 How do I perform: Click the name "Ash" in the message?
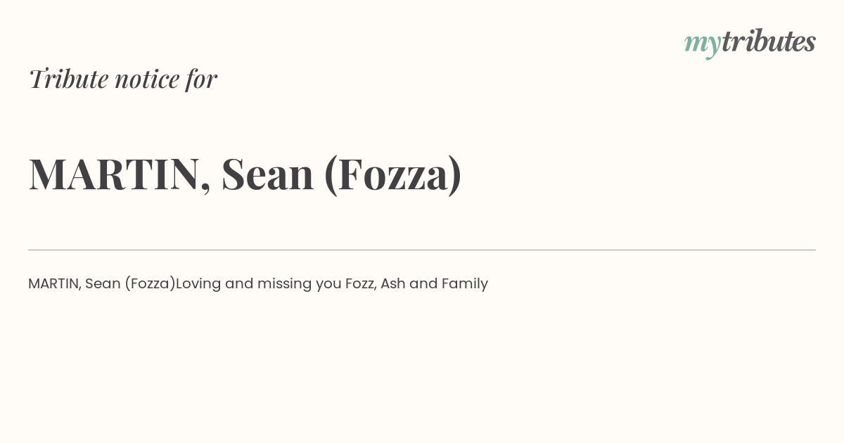coord(392,283)
